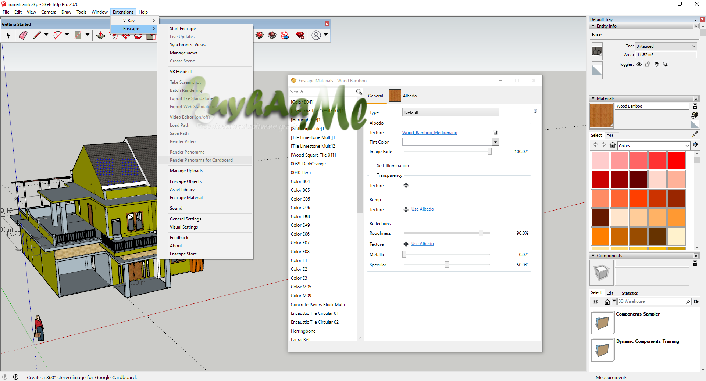This screenshot has width=706, height=381.
Task: Toggle entity visibility eye icon
Action: [639, 64]
